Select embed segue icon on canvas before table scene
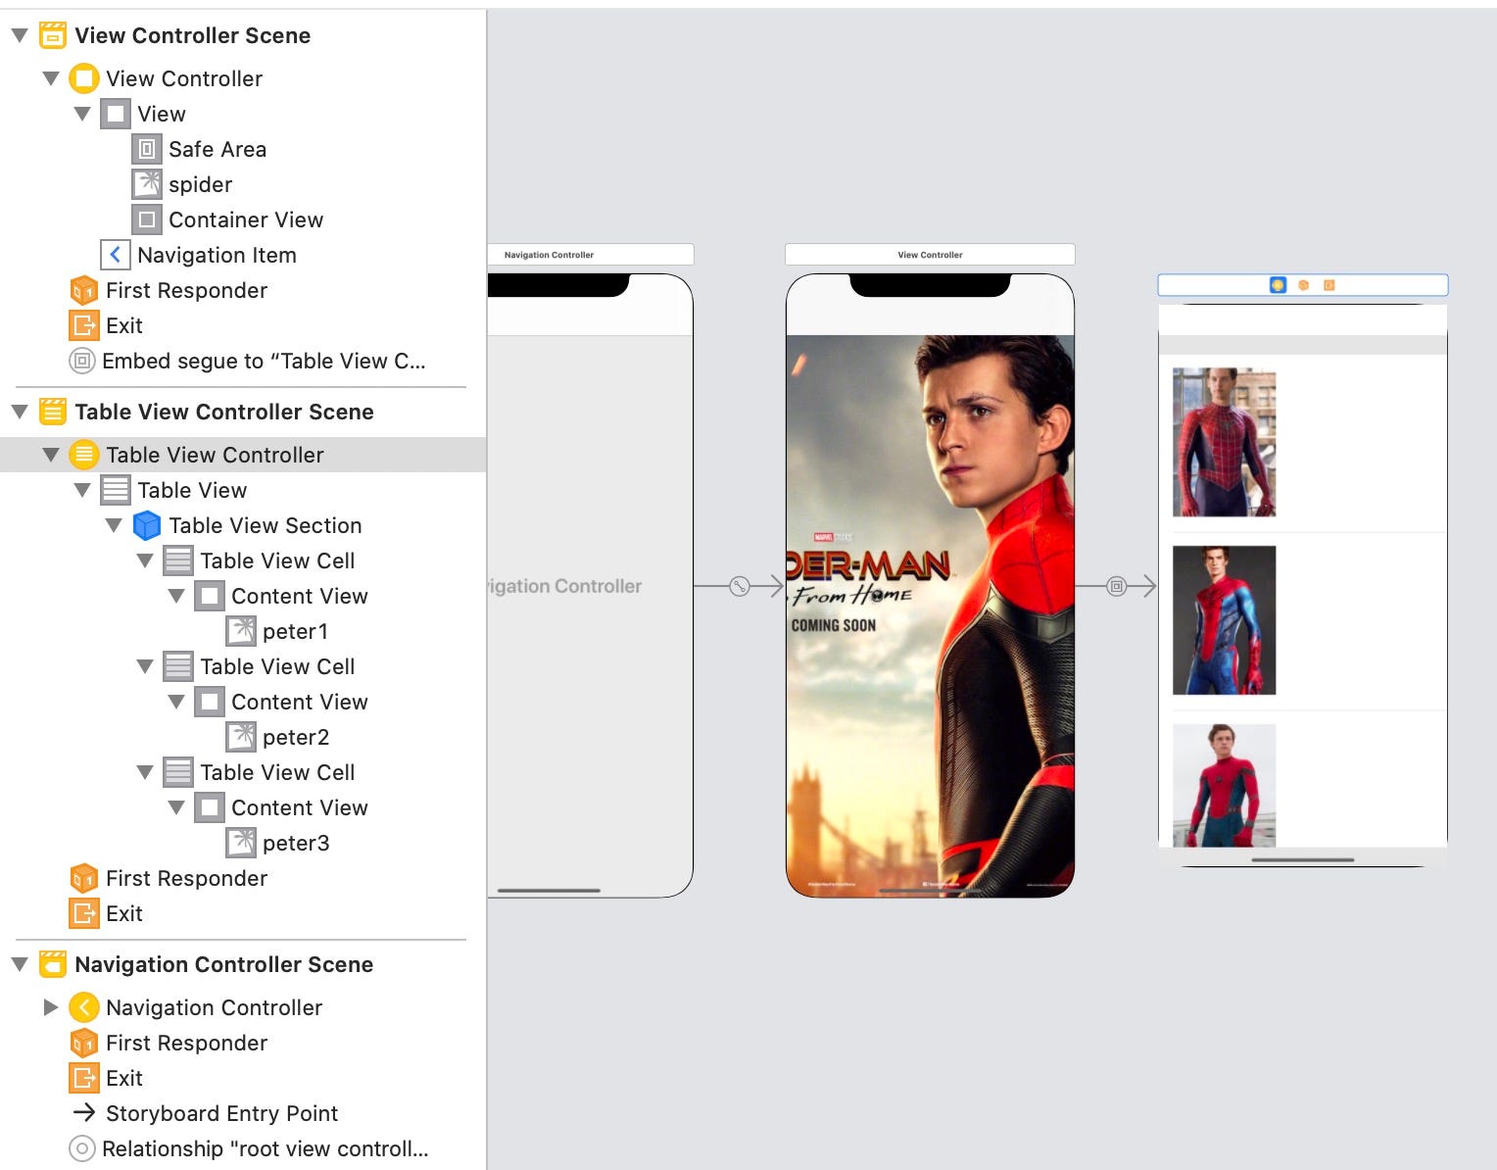The height and width of the screenshot is (1170, 1497). (x=1116, y=586)
